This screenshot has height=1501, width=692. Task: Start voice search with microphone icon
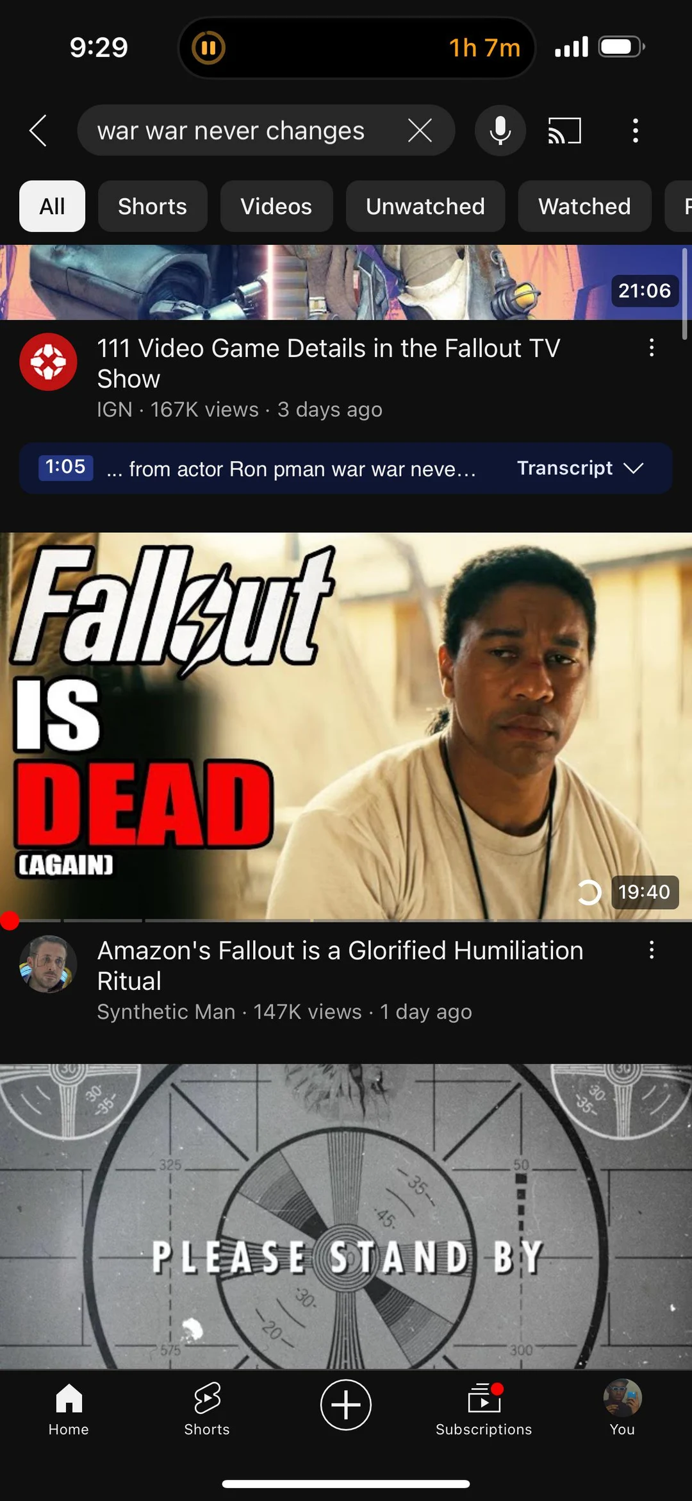(x=500, y=131)
